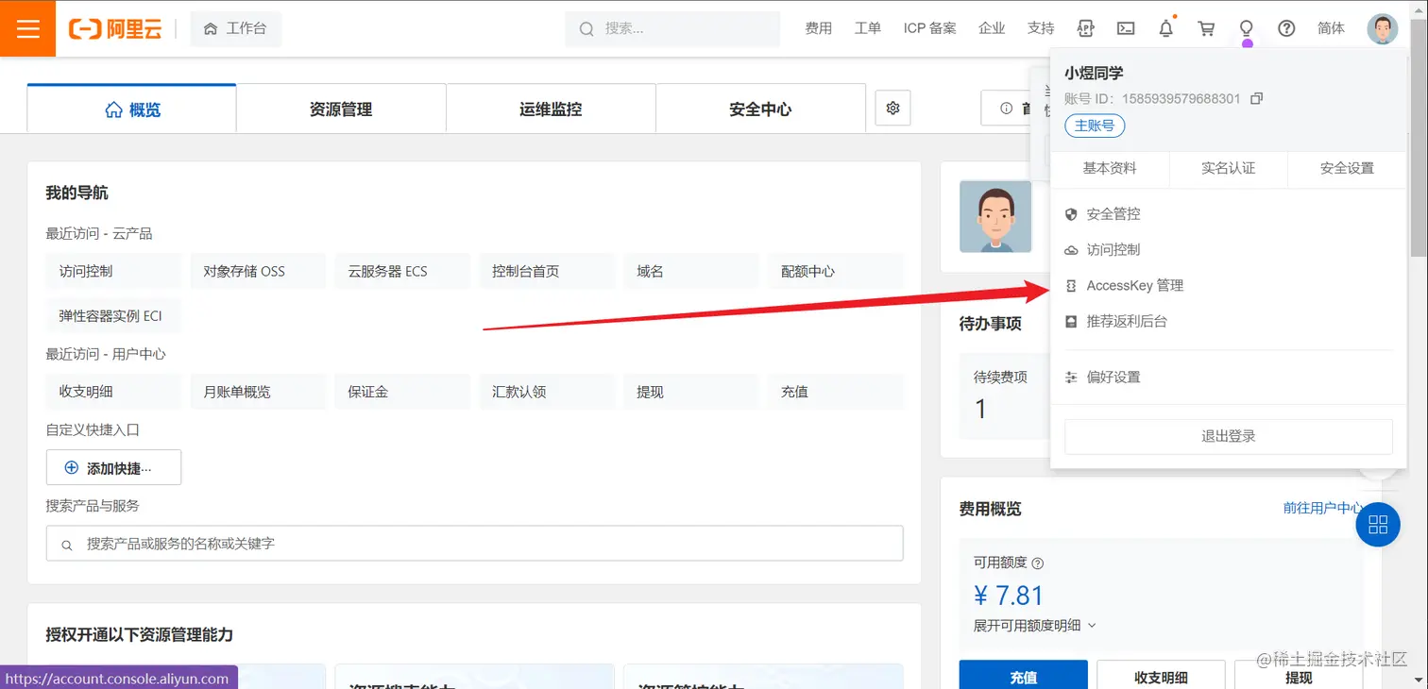Open 待续费项 count card
This screenshot has height=689, width=1428.
click(1005, 396)
